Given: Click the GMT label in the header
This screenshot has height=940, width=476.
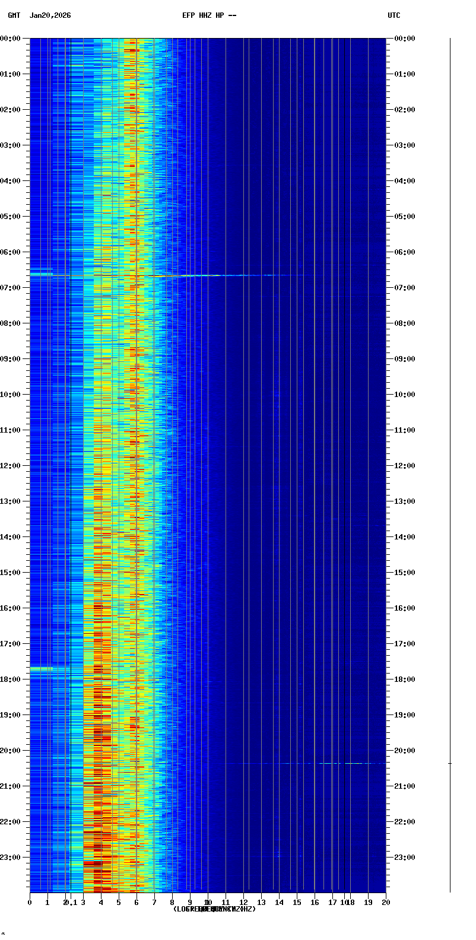Looking at the screenshot, I should coord(14,15).
